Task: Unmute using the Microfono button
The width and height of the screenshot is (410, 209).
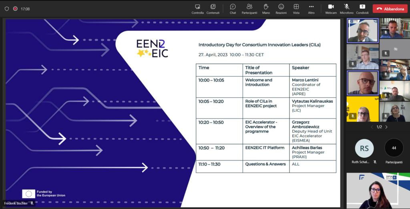Action: coord(347,9)
